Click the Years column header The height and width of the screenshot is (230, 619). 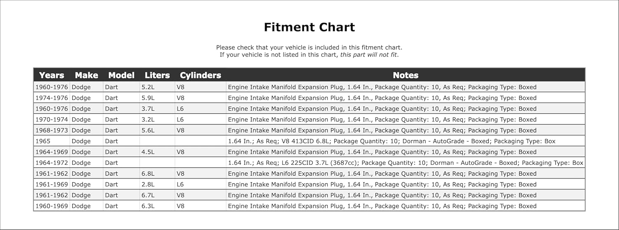(52, 75)
